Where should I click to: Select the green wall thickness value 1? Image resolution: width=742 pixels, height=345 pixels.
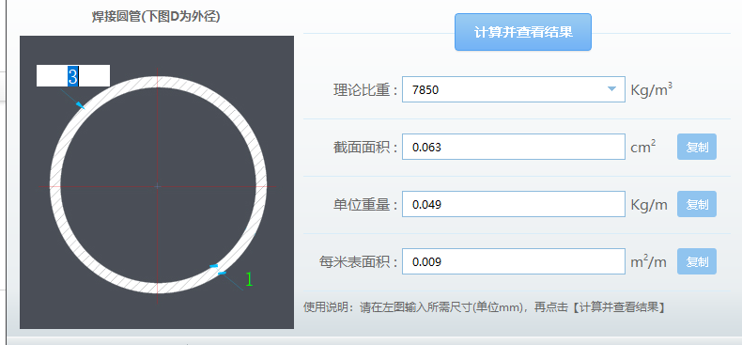pyautogui.click(x=249, y=279)
